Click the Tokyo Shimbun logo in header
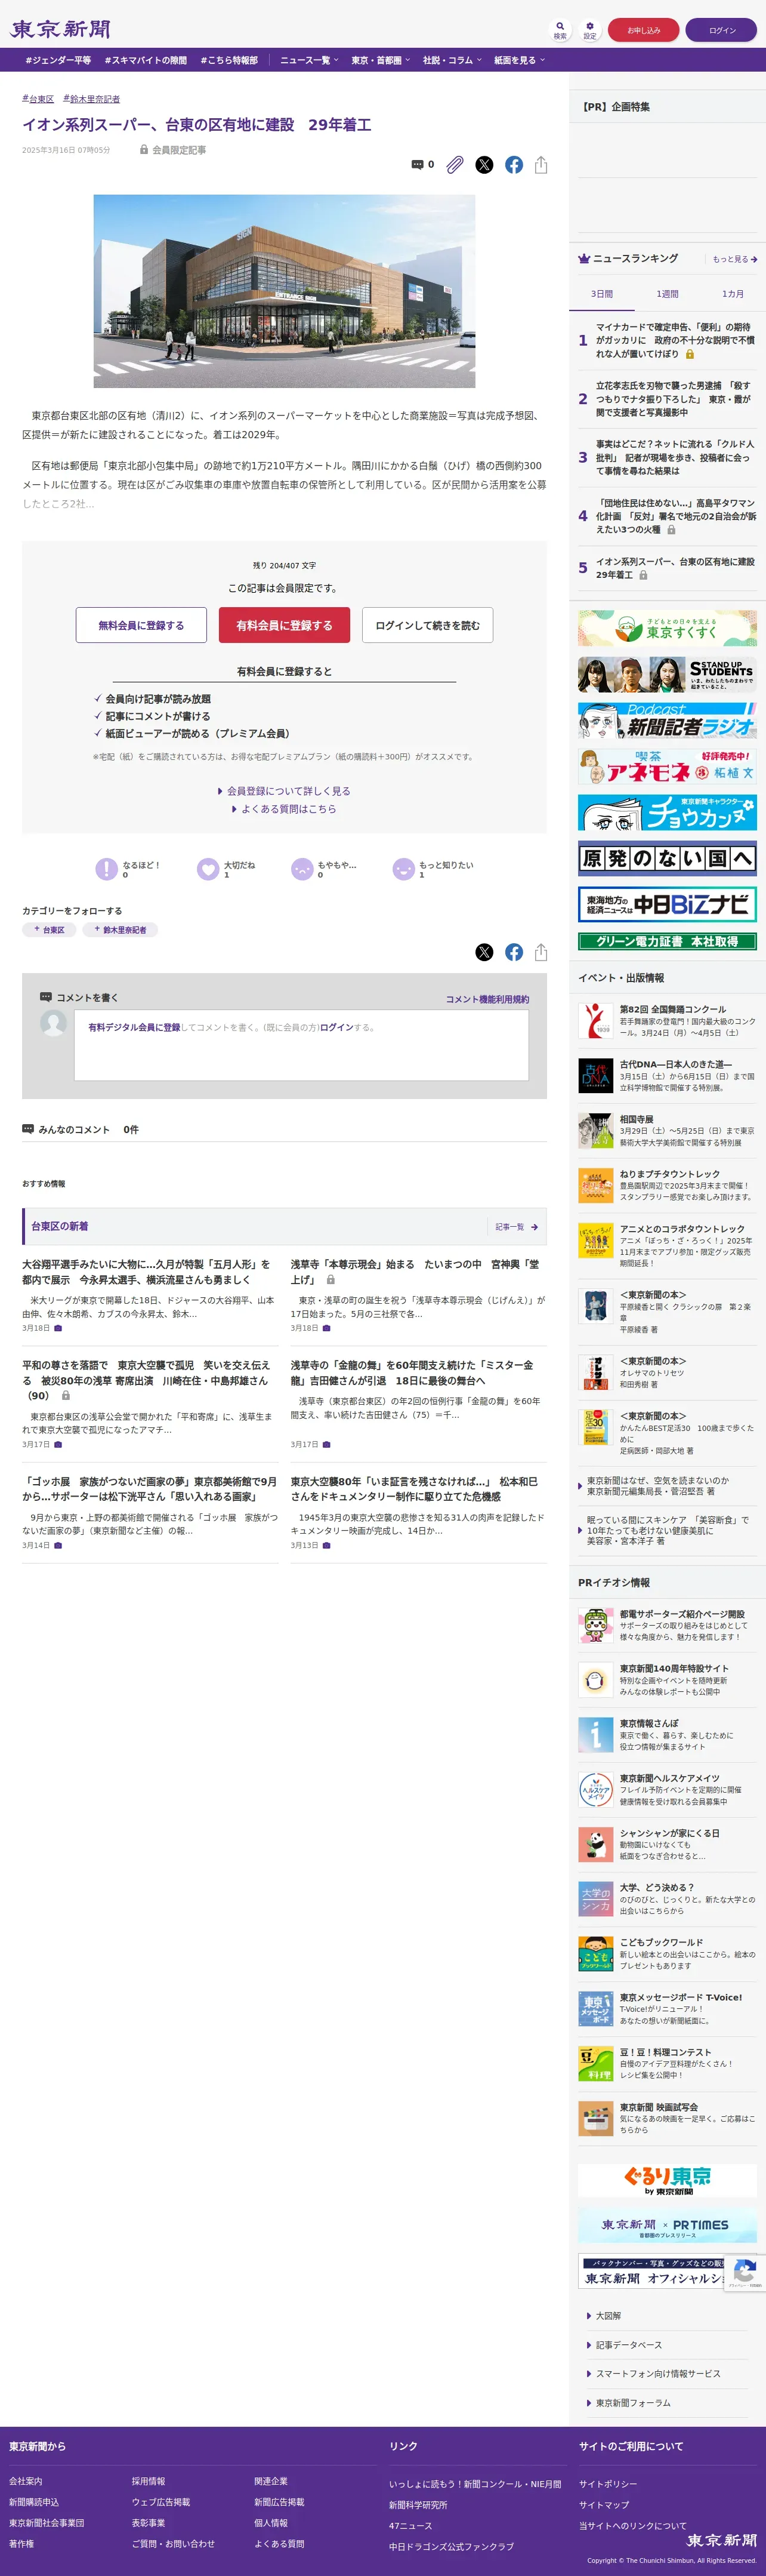Image resolution: width=766 pixels, height=2576 pixels. [x=61, y=30]
